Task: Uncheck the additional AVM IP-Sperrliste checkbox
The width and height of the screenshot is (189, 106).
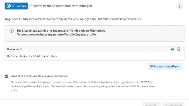Action: pos(6,76)
